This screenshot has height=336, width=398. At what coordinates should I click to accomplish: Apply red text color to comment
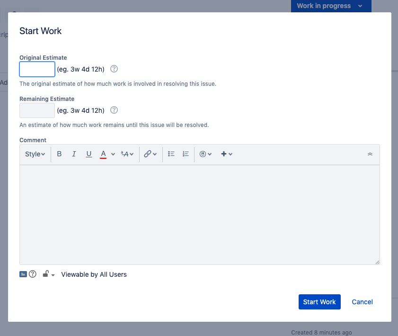click(x=103, y=154)
